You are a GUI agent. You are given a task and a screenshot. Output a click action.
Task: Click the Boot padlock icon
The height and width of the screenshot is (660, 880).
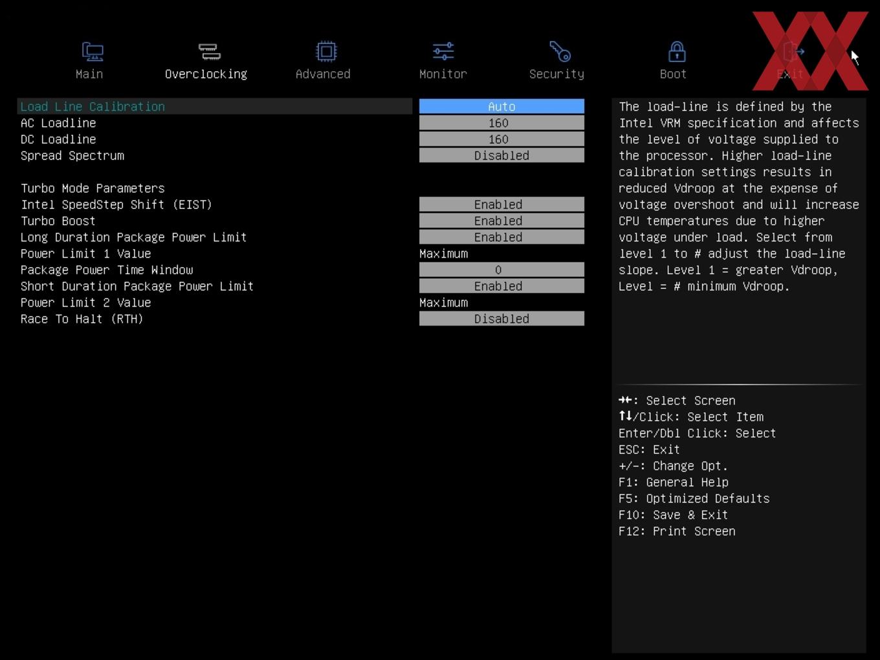677,51
